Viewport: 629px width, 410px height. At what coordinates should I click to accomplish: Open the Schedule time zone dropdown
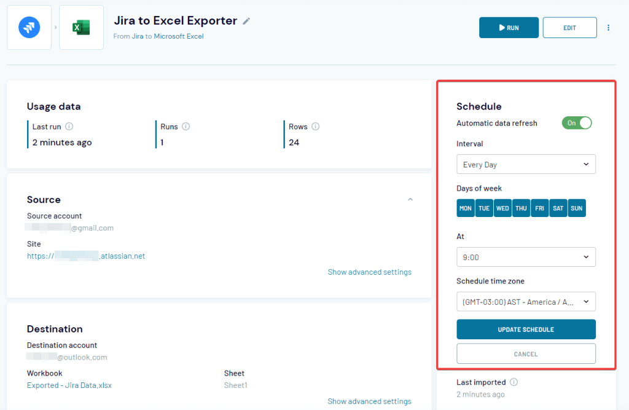[x=526, y=301]
